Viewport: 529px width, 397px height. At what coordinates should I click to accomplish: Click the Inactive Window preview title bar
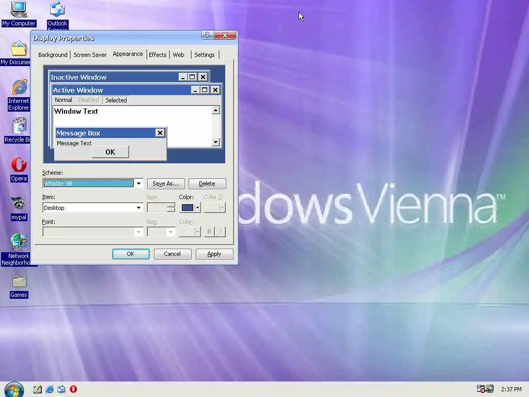point(114,77)
